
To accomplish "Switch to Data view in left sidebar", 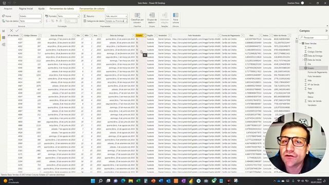I will 4,38.
